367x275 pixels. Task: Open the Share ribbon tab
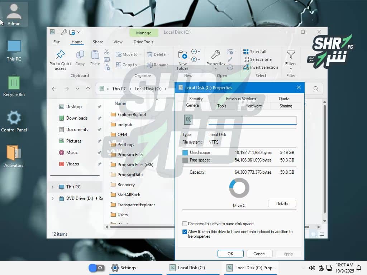coord(98,42)
